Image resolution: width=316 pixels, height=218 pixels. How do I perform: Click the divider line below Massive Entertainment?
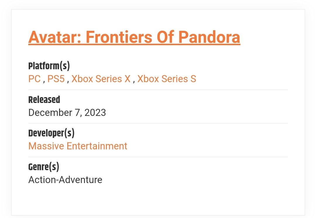pyautogui.click(x=158, y=157)
